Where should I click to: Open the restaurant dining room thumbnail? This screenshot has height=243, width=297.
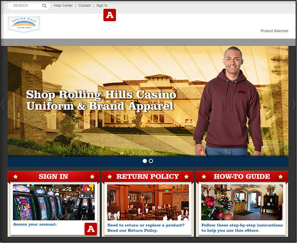tap(148, 202)
